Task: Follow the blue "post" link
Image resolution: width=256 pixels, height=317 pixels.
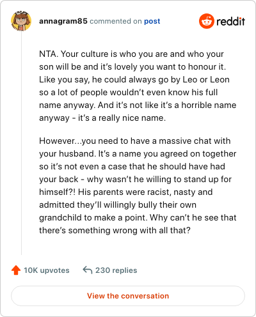Action: click(152, 21)
